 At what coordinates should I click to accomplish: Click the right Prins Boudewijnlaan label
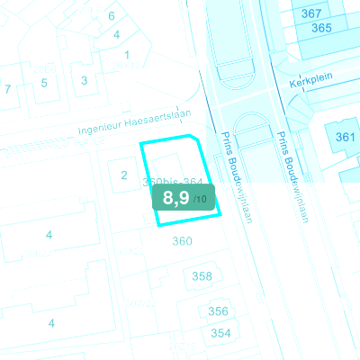(292, 177)
